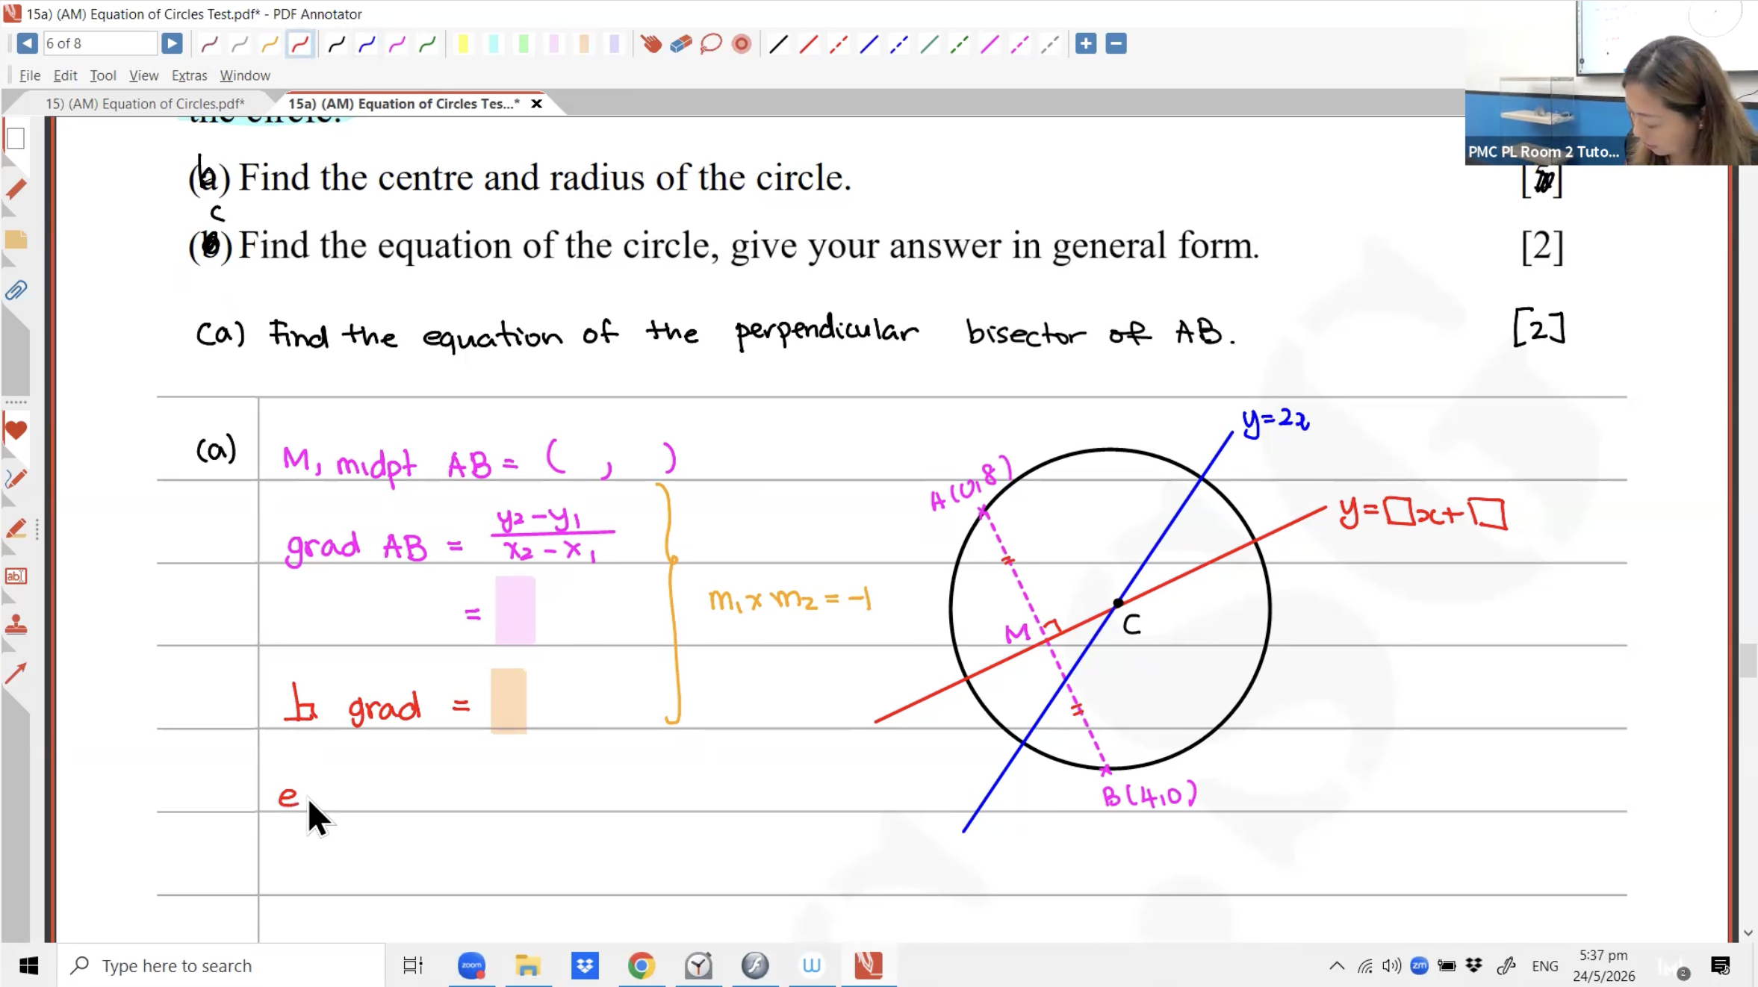Show hidden system tray icons
Viewport: 1758px width, 987px height.
pos(1337,965)
